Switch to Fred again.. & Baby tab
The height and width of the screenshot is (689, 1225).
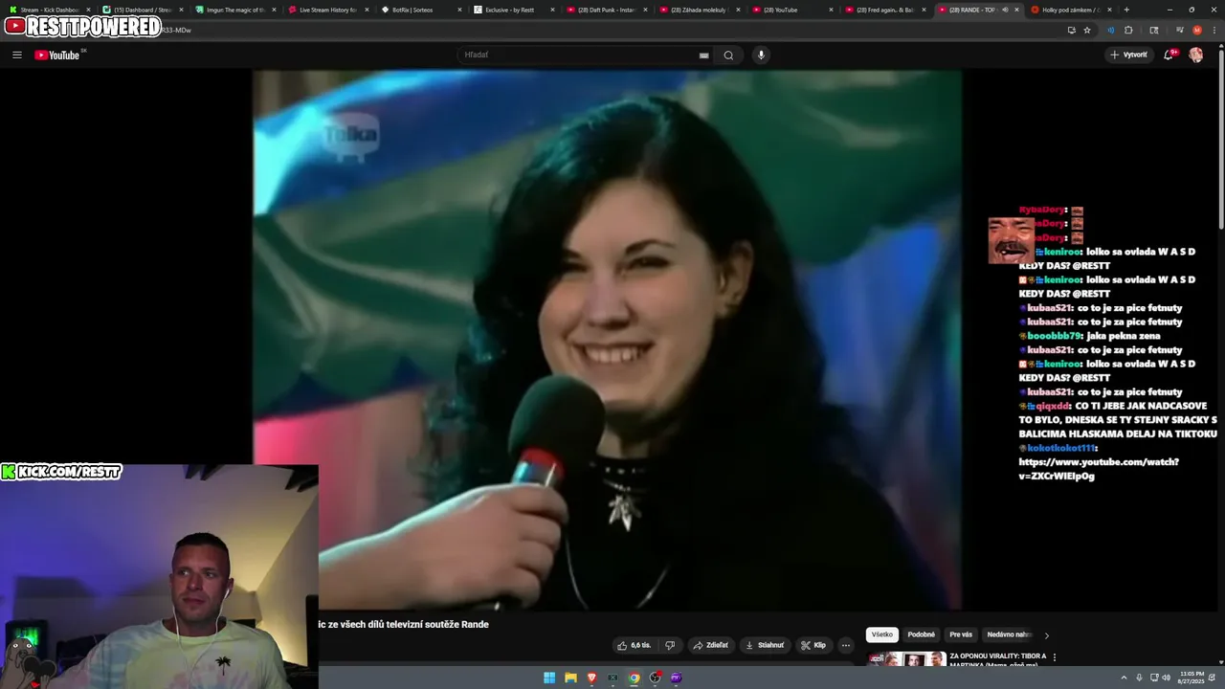tap(883, 10)
